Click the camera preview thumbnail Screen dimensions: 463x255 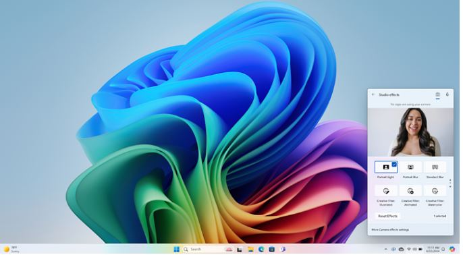410,132
